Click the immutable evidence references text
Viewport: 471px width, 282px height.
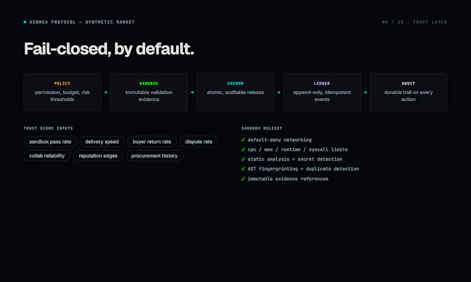[x=288, y=179]
